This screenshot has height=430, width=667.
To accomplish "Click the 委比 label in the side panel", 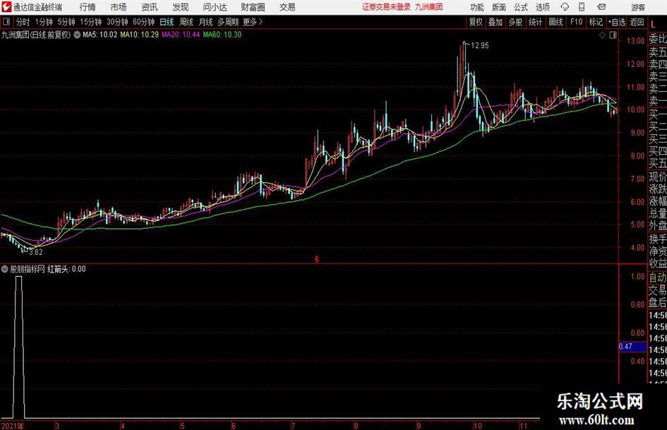I will [x=658, y=40].
